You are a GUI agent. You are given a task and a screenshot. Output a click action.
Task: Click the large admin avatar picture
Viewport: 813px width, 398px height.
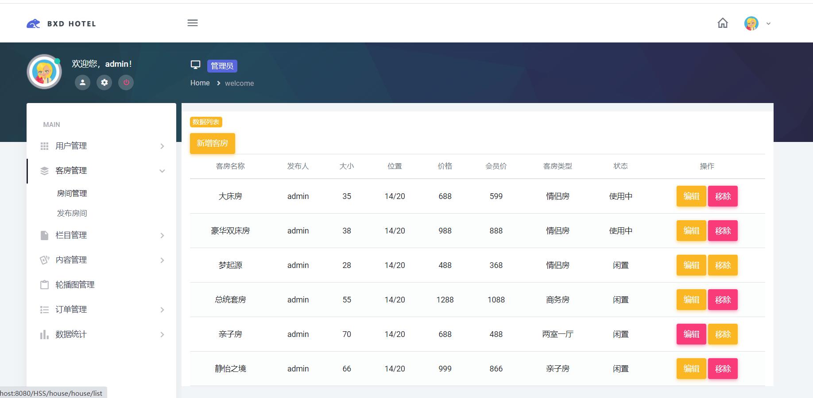(44, 72)
